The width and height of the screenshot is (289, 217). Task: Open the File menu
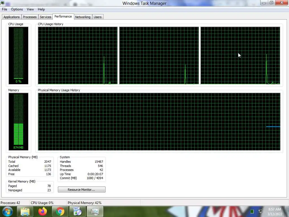[5, 9]
